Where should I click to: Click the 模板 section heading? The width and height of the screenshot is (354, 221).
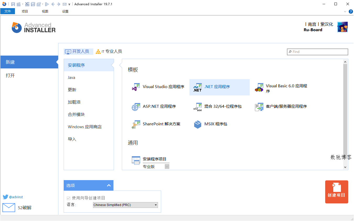(x=133, y=70)
